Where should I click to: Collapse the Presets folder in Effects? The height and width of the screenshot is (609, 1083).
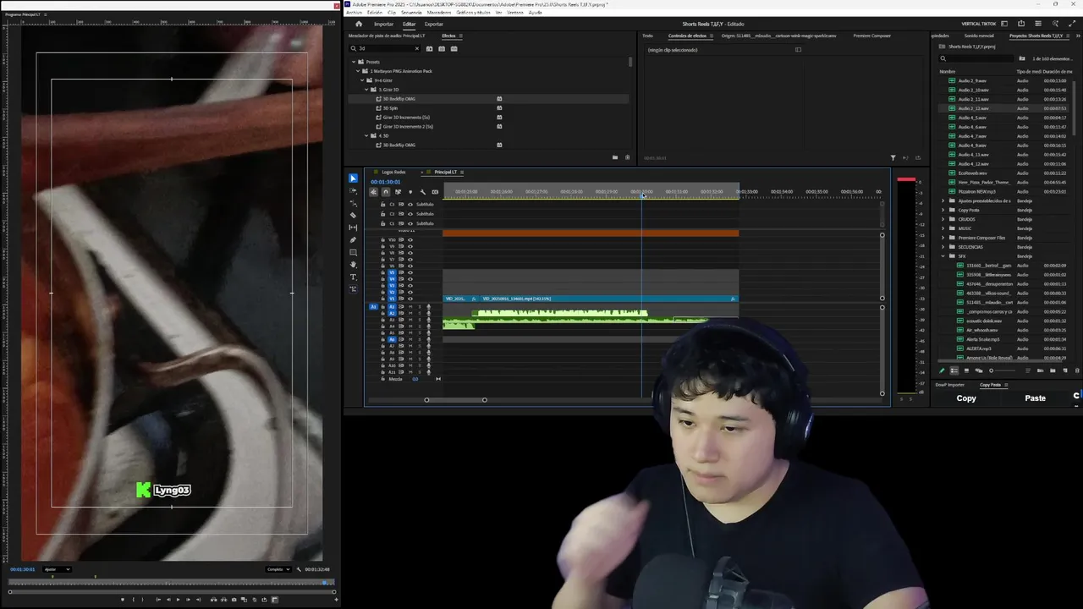coord(354,62)
